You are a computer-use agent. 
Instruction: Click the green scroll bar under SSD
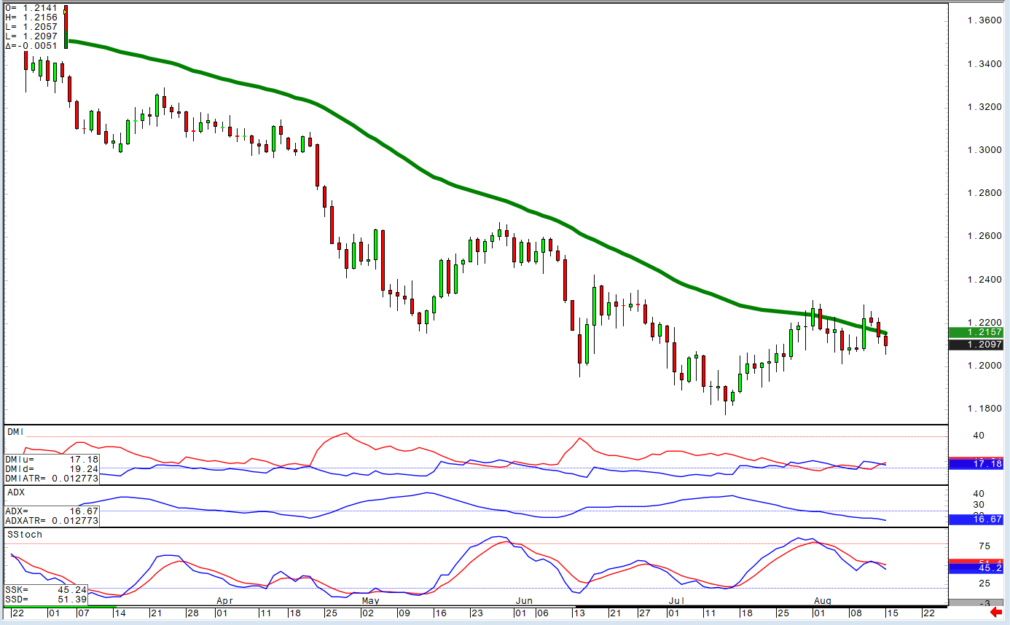coord(60,605)
